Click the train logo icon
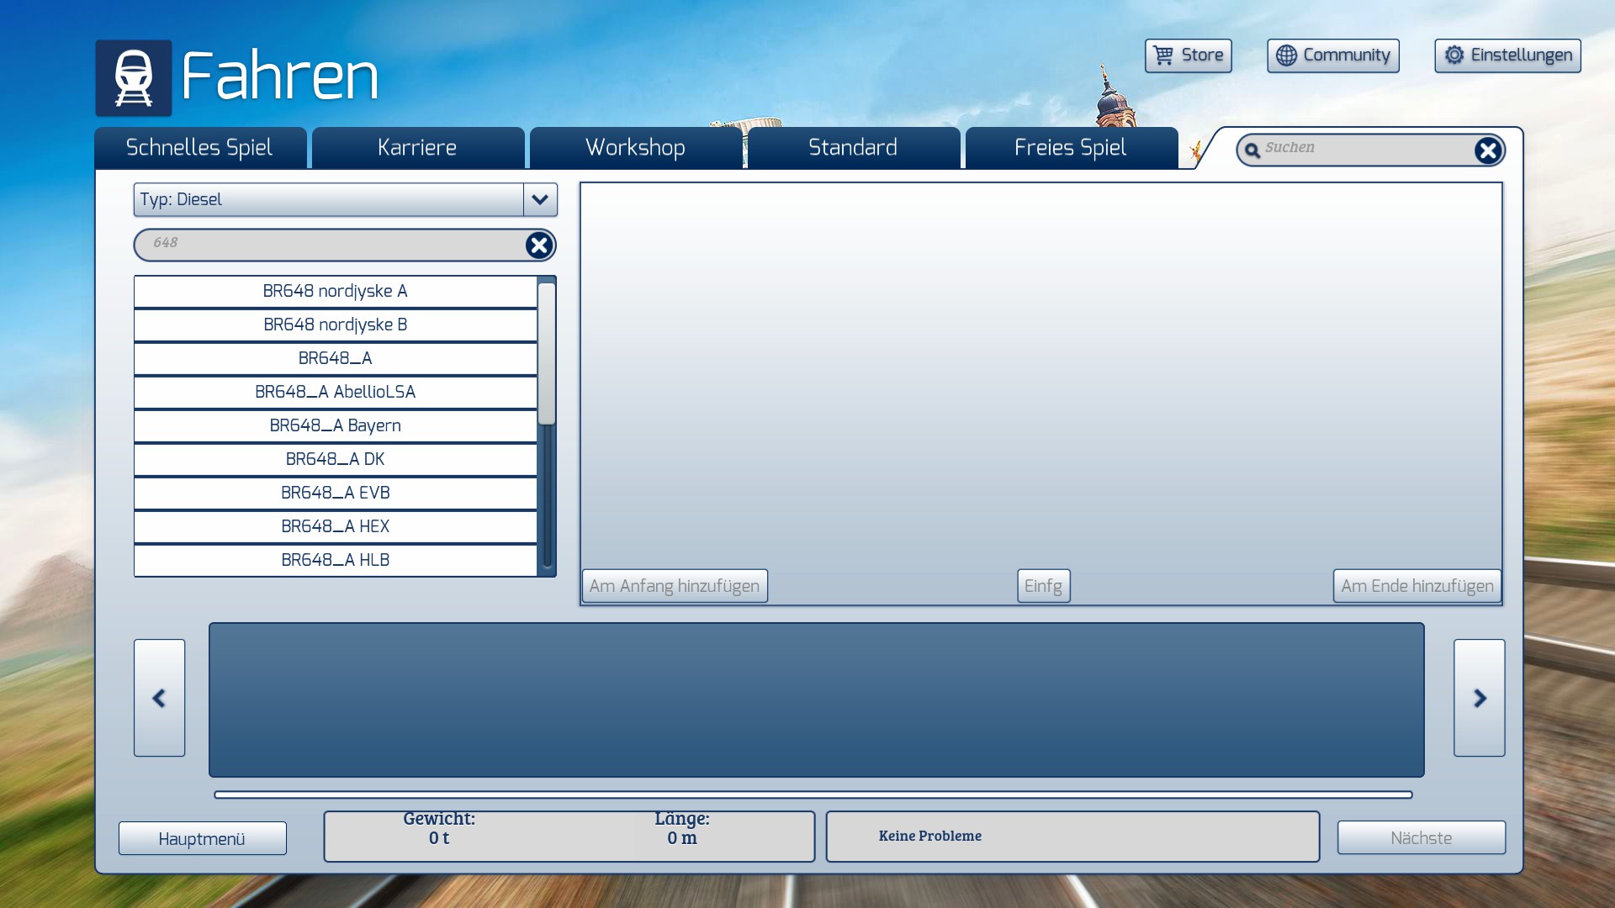 (133, 77)
